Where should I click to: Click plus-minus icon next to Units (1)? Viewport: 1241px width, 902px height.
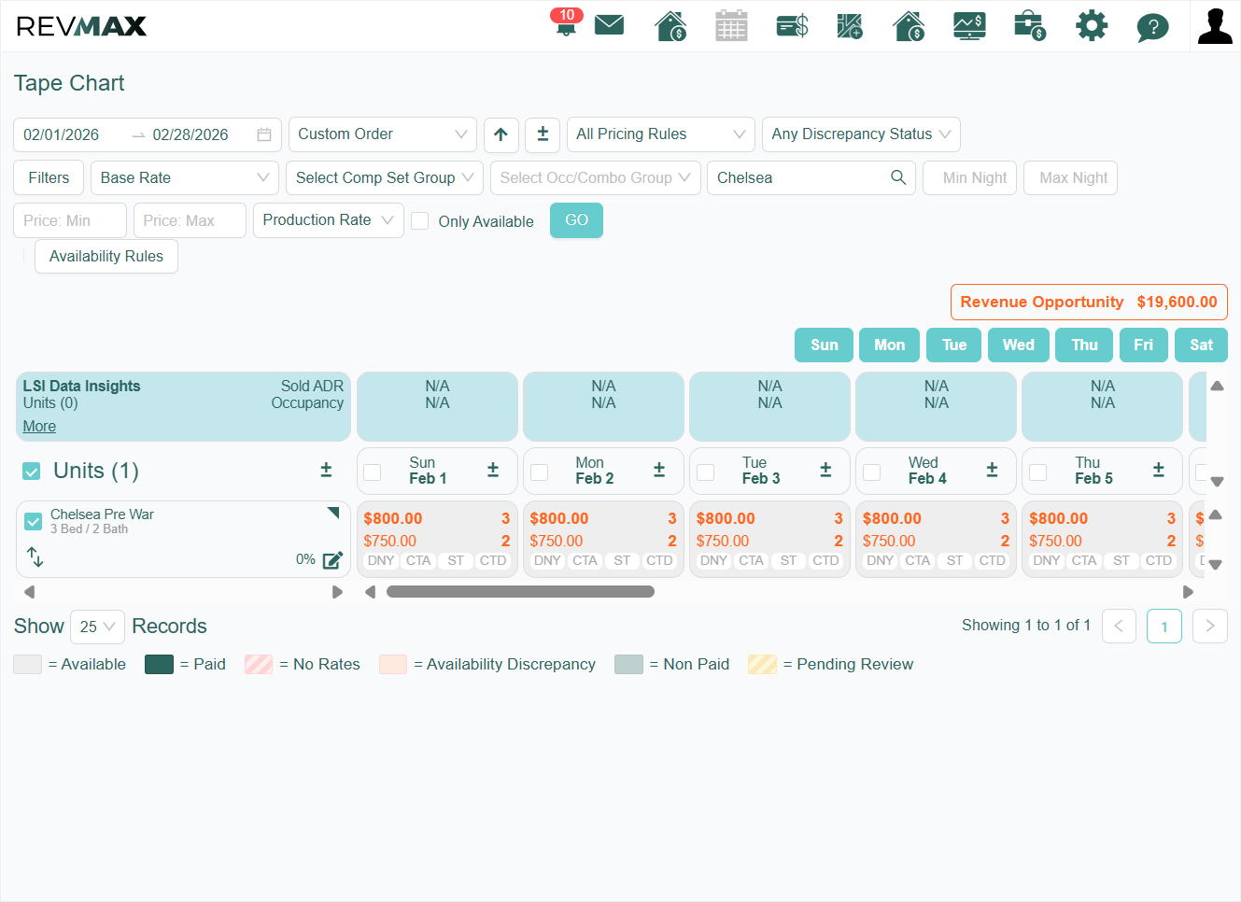pyautogui.click(x=326, y=470)
